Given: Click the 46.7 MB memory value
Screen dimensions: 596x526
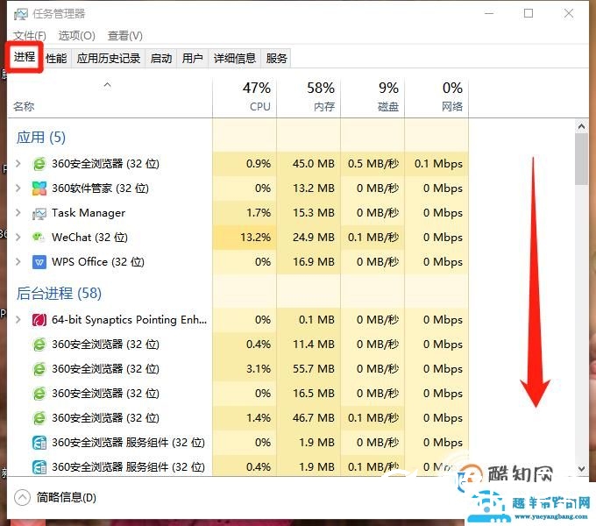Looking at the screenshot, I should pyautogui.click(x=314, y=418).
